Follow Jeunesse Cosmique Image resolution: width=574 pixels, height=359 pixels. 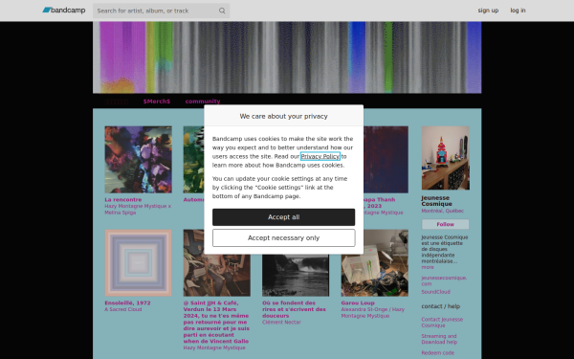[445, 224]
